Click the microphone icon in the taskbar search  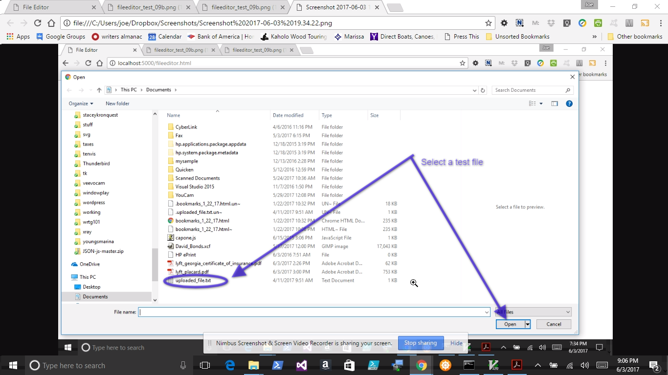click(x=183, y=365)
